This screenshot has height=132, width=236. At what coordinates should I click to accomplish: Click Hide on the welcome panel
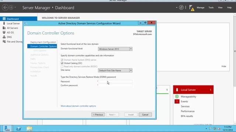tap(224, 66)
